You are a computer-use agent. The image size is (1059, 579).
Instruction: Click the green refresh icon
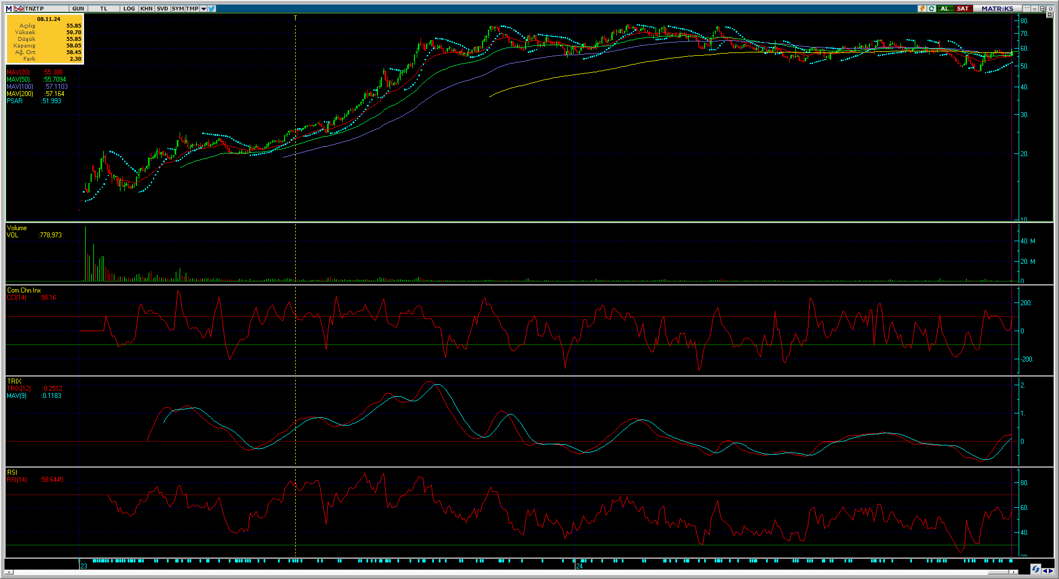(931, 8)
